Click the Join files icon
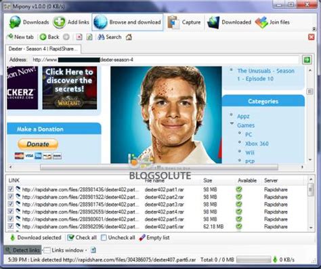This screenshot has width=321, height=269. coord(261,22)
